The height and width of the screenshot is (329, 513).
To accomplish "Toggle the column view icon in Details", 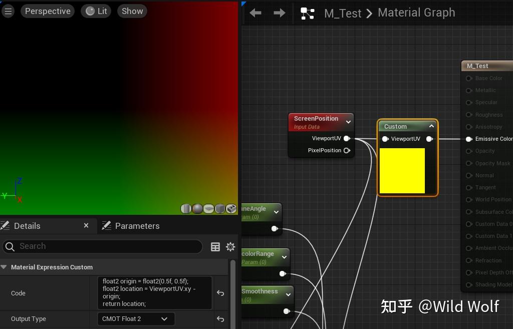I will [215, 246].
